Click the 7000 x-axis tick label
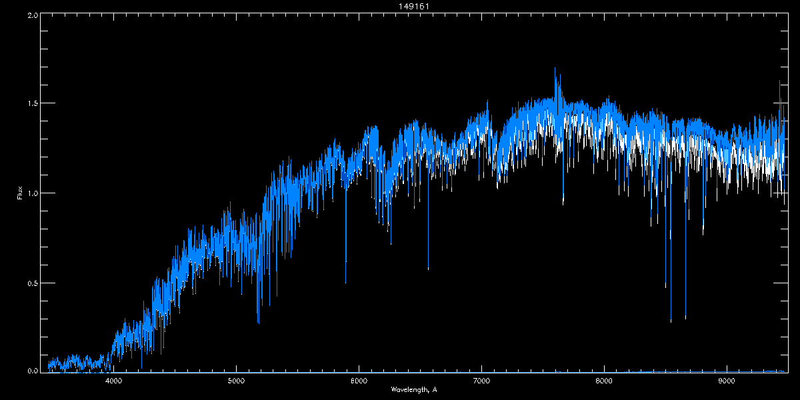The width and height of the screenshot is (800, 400). coord(481,381)
